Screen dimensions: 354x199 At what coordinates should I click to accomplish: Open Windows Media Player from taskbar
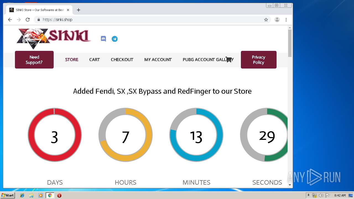coord(41,195)
